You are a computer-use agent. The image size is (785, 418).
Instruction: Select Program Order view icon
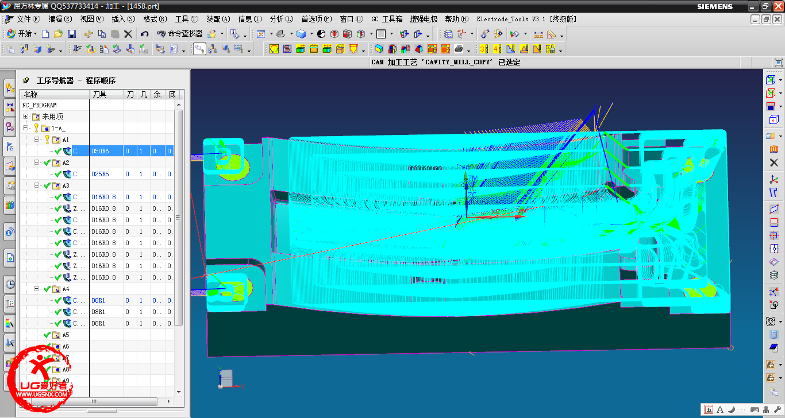[199, 49]
